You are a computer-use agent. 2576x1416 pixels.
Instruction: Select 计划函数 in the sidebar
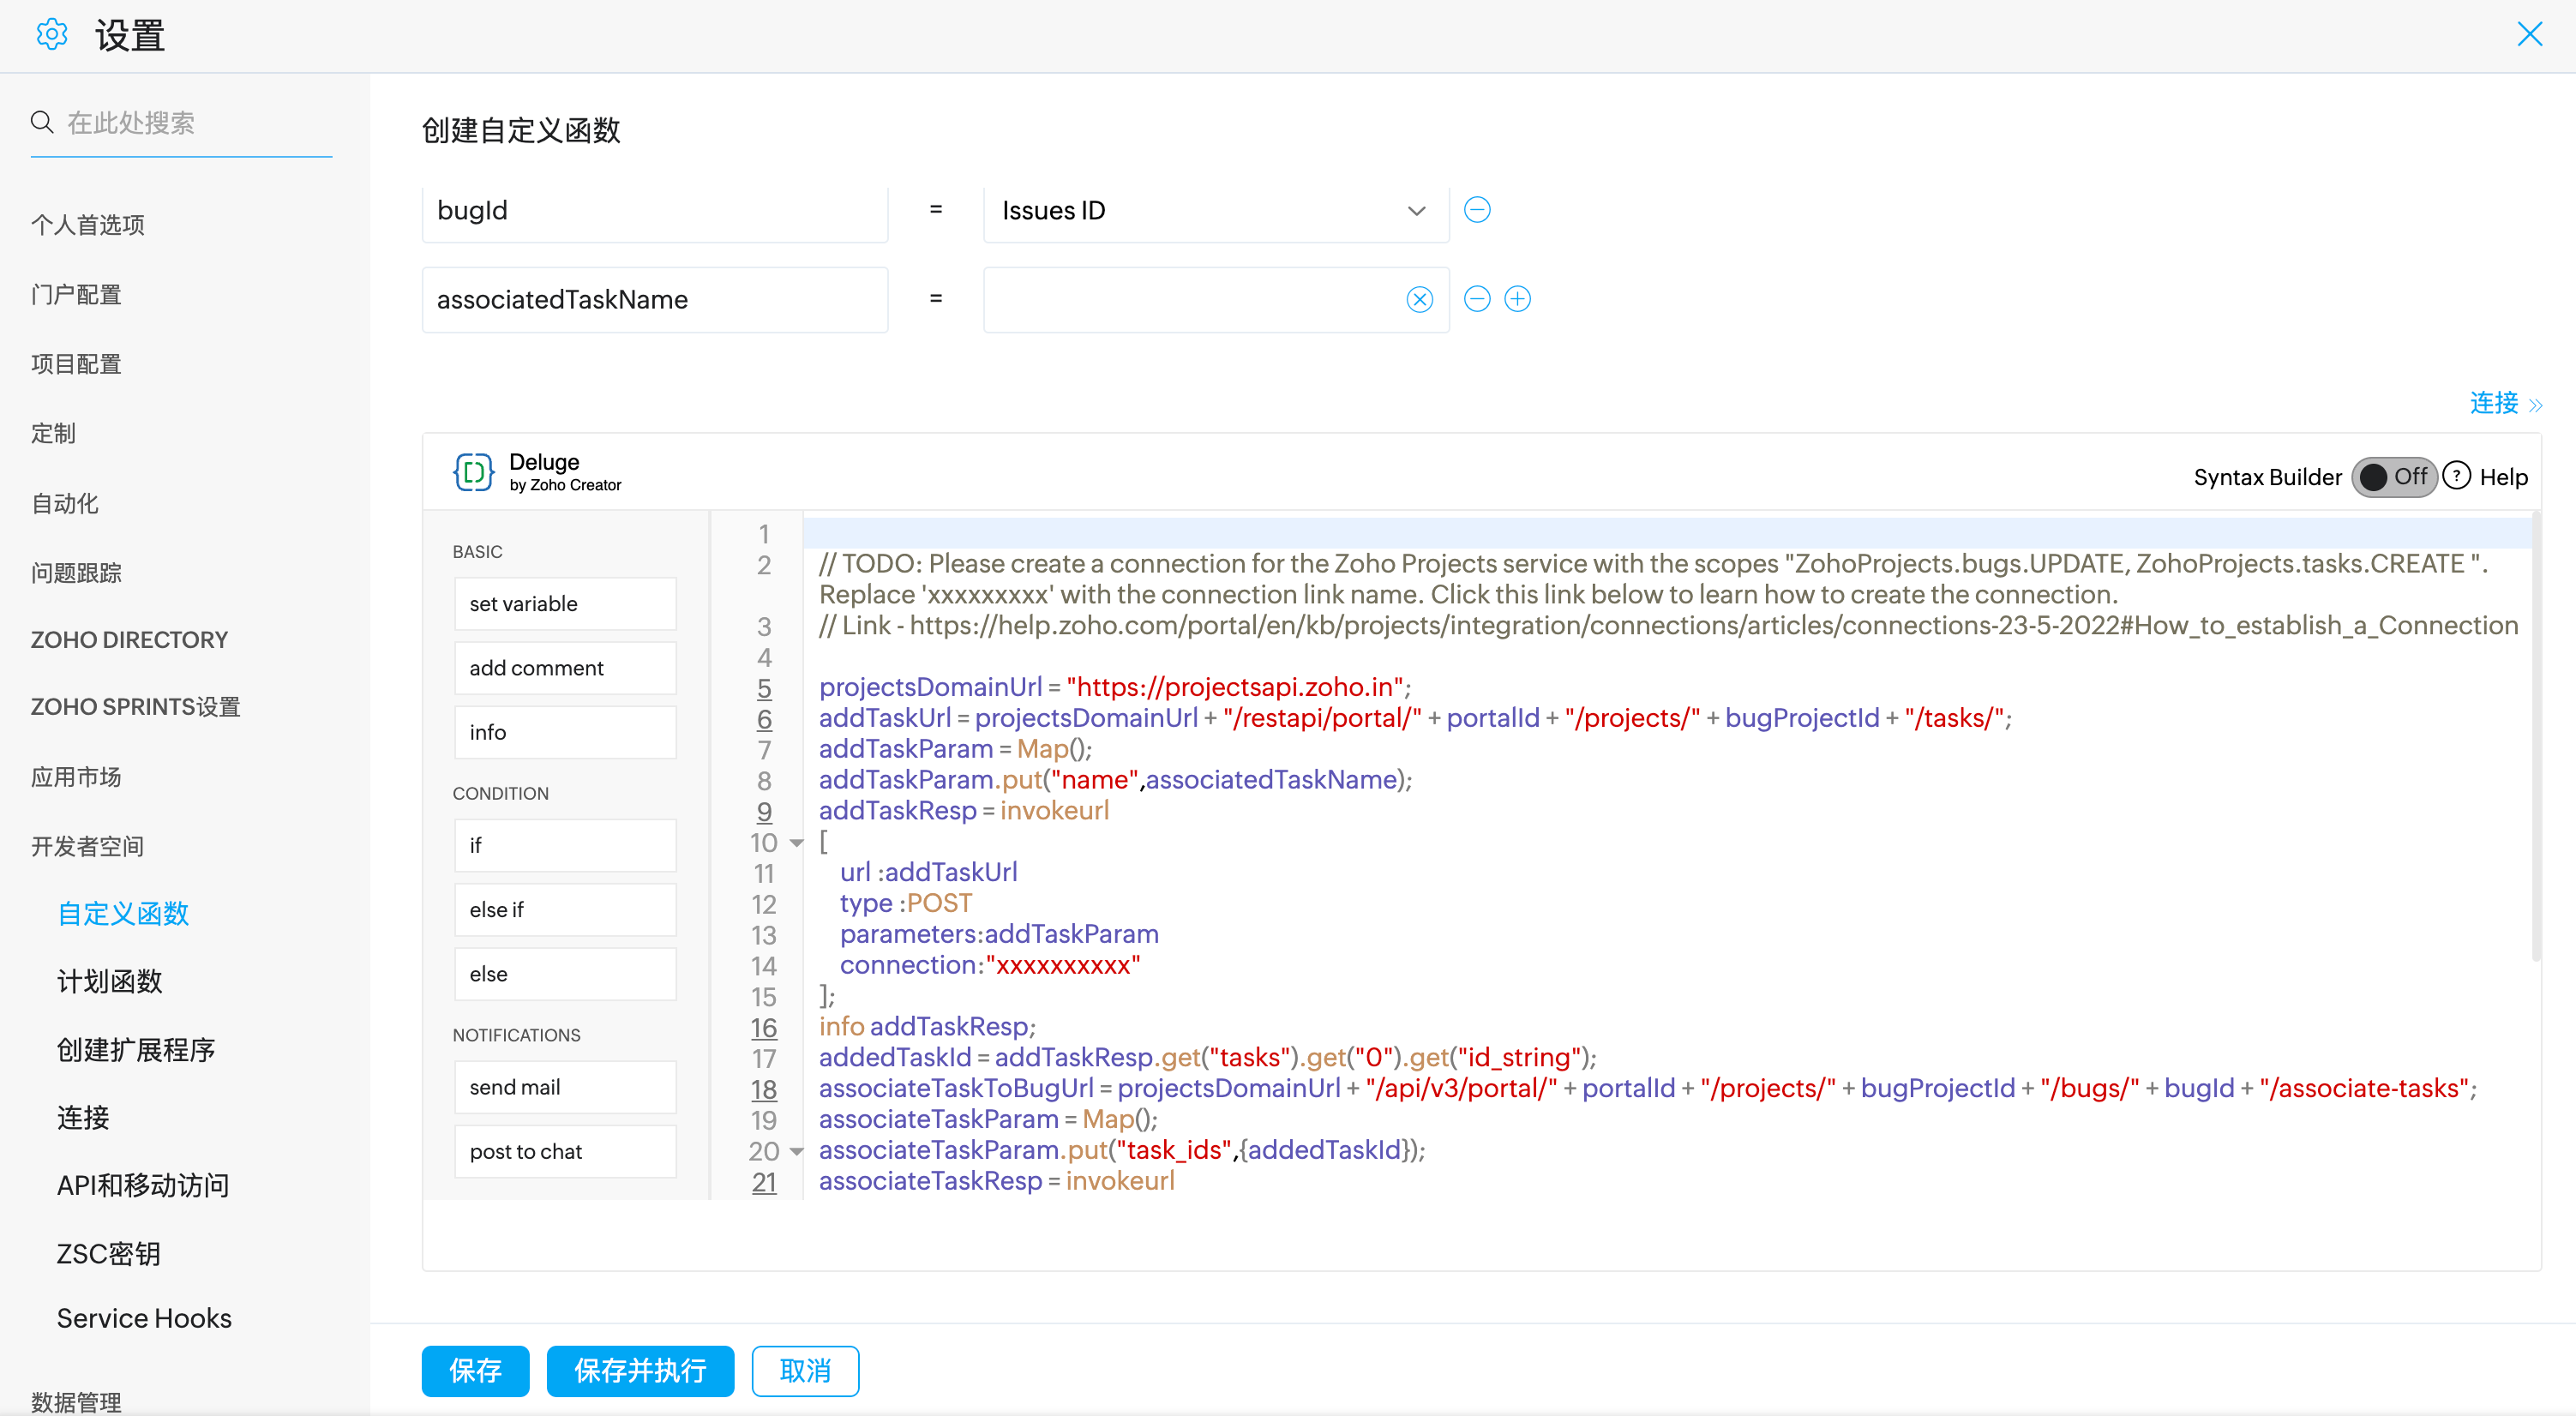[110, 981]
